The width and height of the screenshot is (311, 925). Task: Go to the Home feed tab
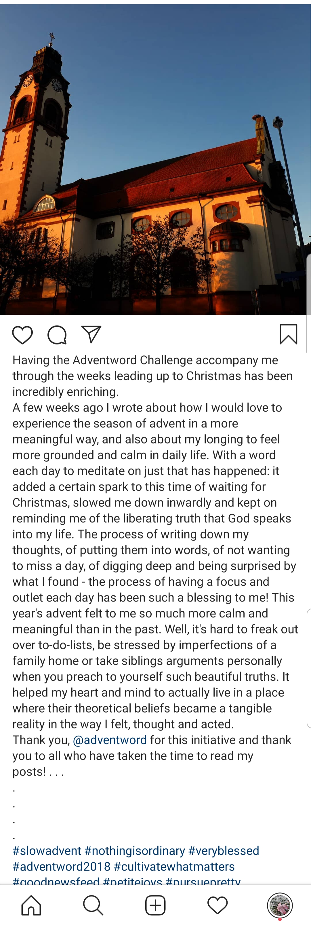point(31,905)
